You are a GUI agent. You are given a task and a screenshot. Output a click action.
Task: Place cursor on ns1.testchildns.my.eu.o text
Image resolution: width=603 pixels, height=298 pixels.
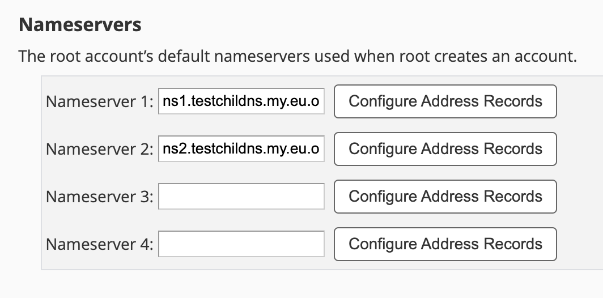pyautogui.click(x=241, y=101)
